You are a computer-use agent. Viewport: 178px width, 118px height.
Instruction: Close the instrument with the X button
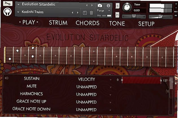coord(176,4)
